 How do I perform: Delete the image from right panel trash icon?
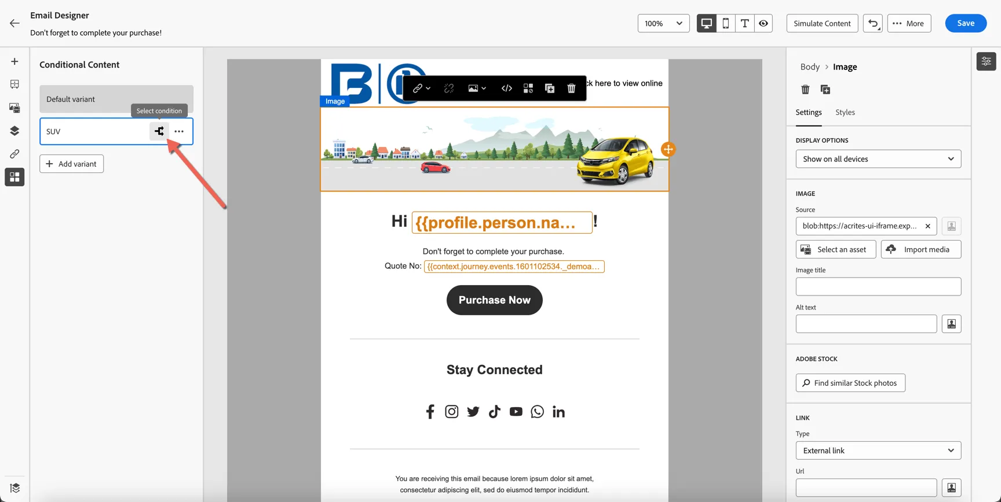(x=805, y=90)
